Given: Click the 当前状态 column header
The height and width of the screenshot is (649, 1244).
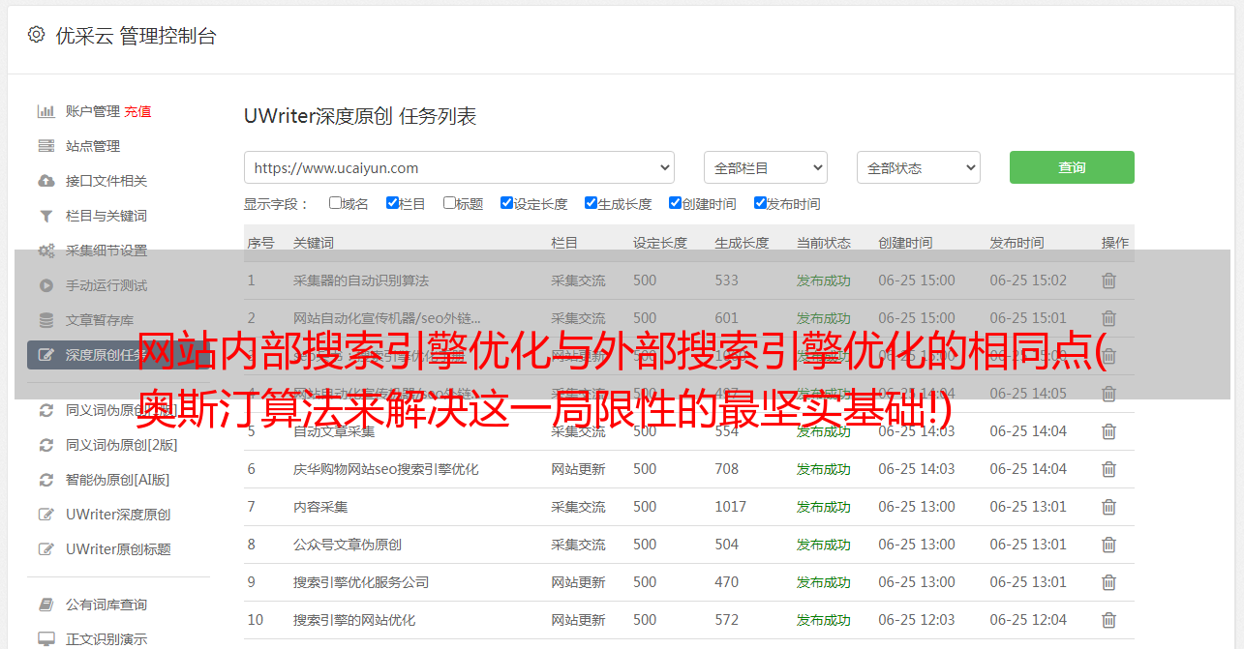Looking at the screenshot, I should [x=824, y=243].
